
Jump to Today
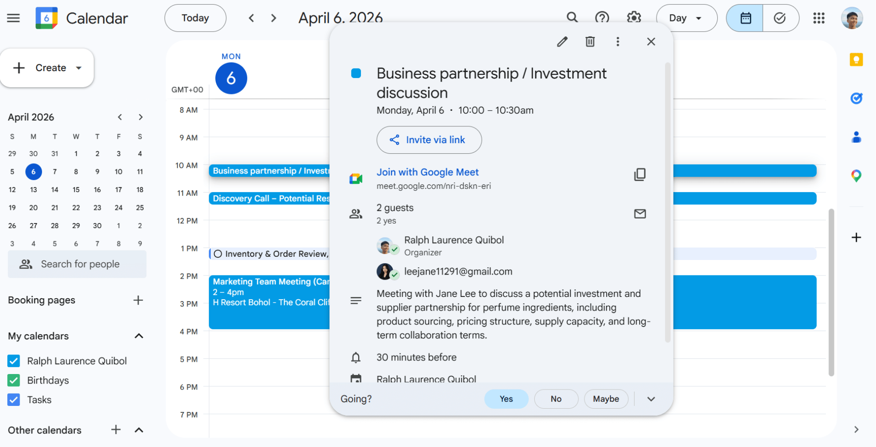(195, 18)
